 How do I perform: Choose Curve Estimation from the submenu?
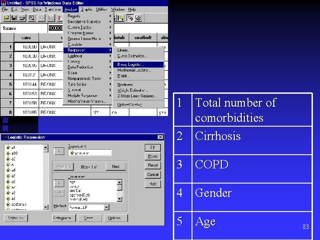(x=138, y=56)
